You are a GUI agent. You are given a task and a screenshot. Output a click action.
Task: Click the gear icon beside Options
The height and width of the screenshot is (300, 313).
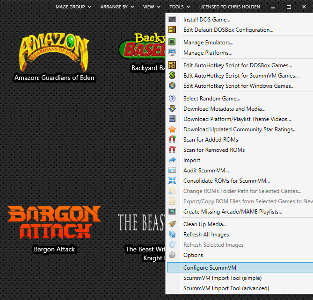[172, 255]
